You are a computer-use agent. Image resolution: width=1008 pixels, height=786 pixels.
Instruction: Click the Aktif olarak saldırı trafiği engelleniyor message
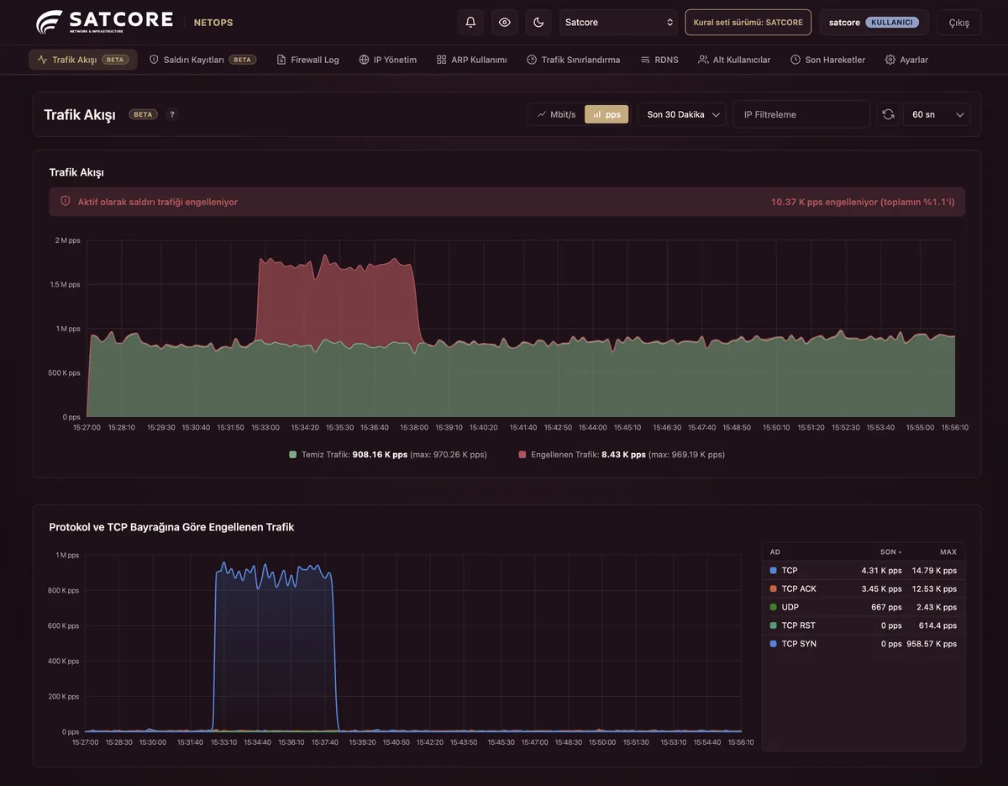(158, 202)
